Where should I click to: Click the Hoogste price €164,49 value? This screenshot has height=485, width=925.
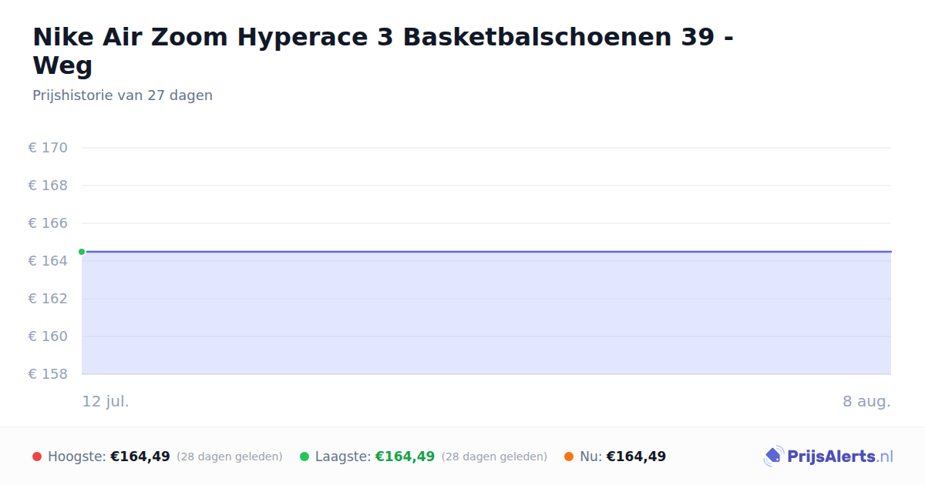point(140,457)
